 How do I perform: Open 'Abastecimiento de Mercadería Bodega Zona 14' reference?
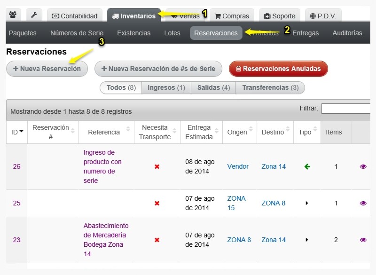click(x=106, y=240)
